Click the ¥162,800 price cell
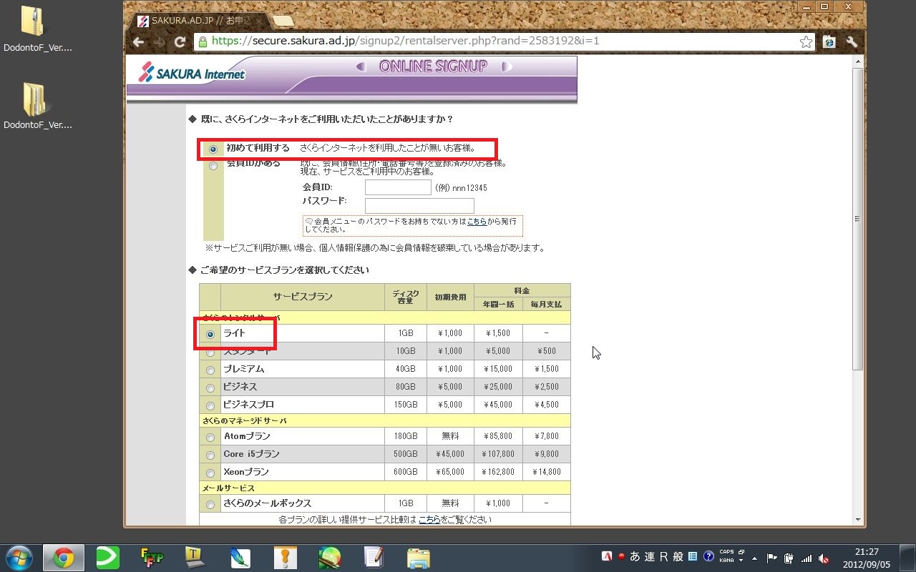The width and height of the screenshot is (916, 572). click(498, 472)
